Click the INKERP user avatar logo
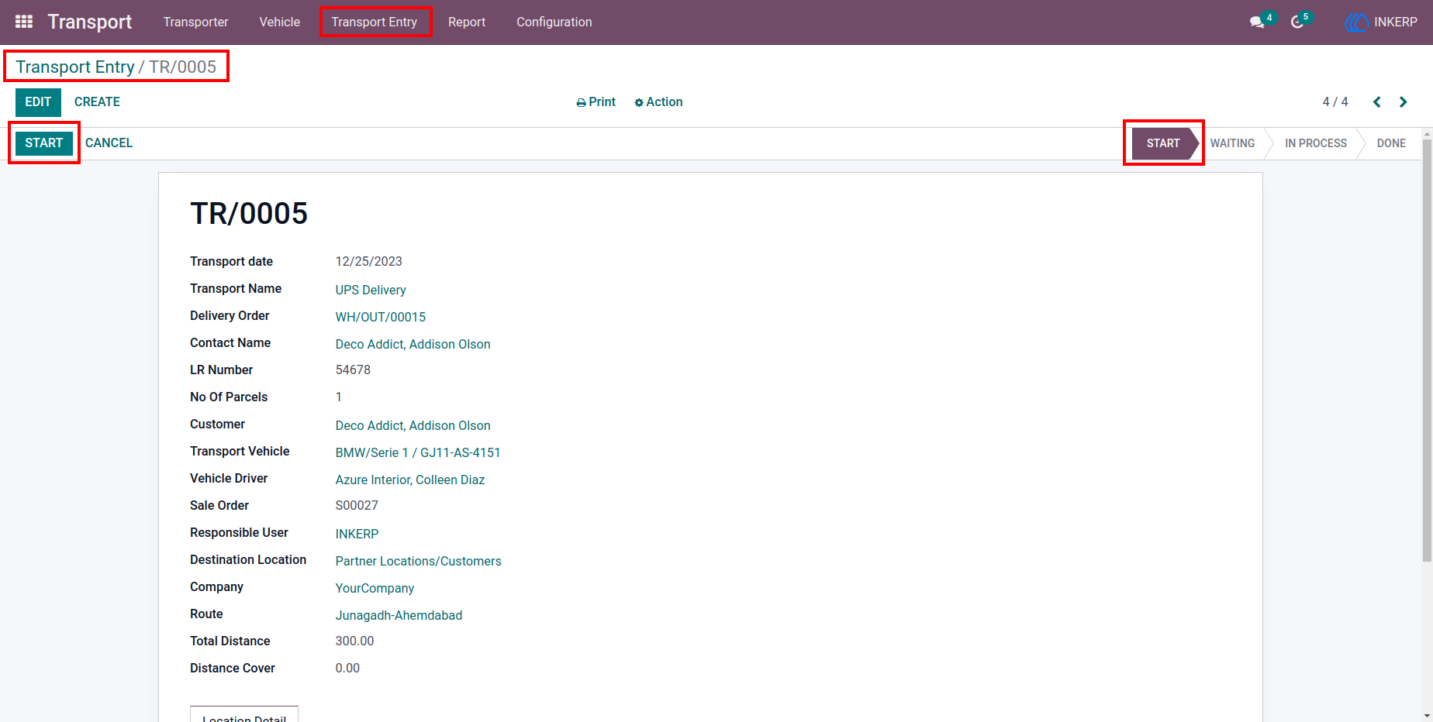 (x=1356, y=22)
